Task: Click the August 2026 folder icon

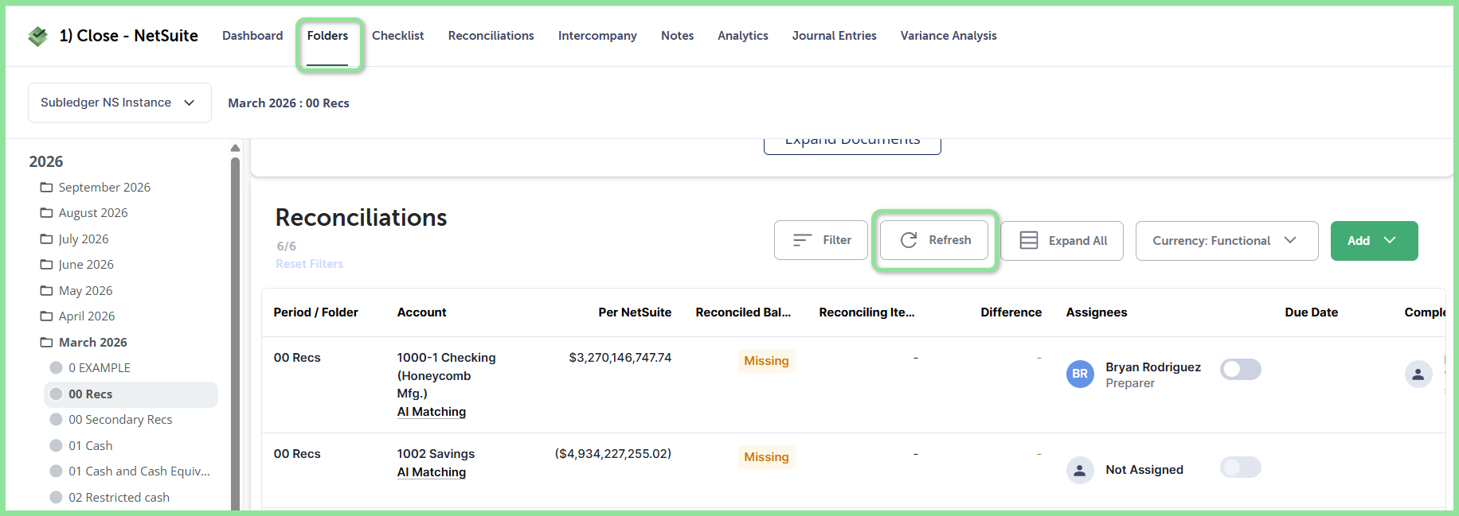Action: coord(47,213)
